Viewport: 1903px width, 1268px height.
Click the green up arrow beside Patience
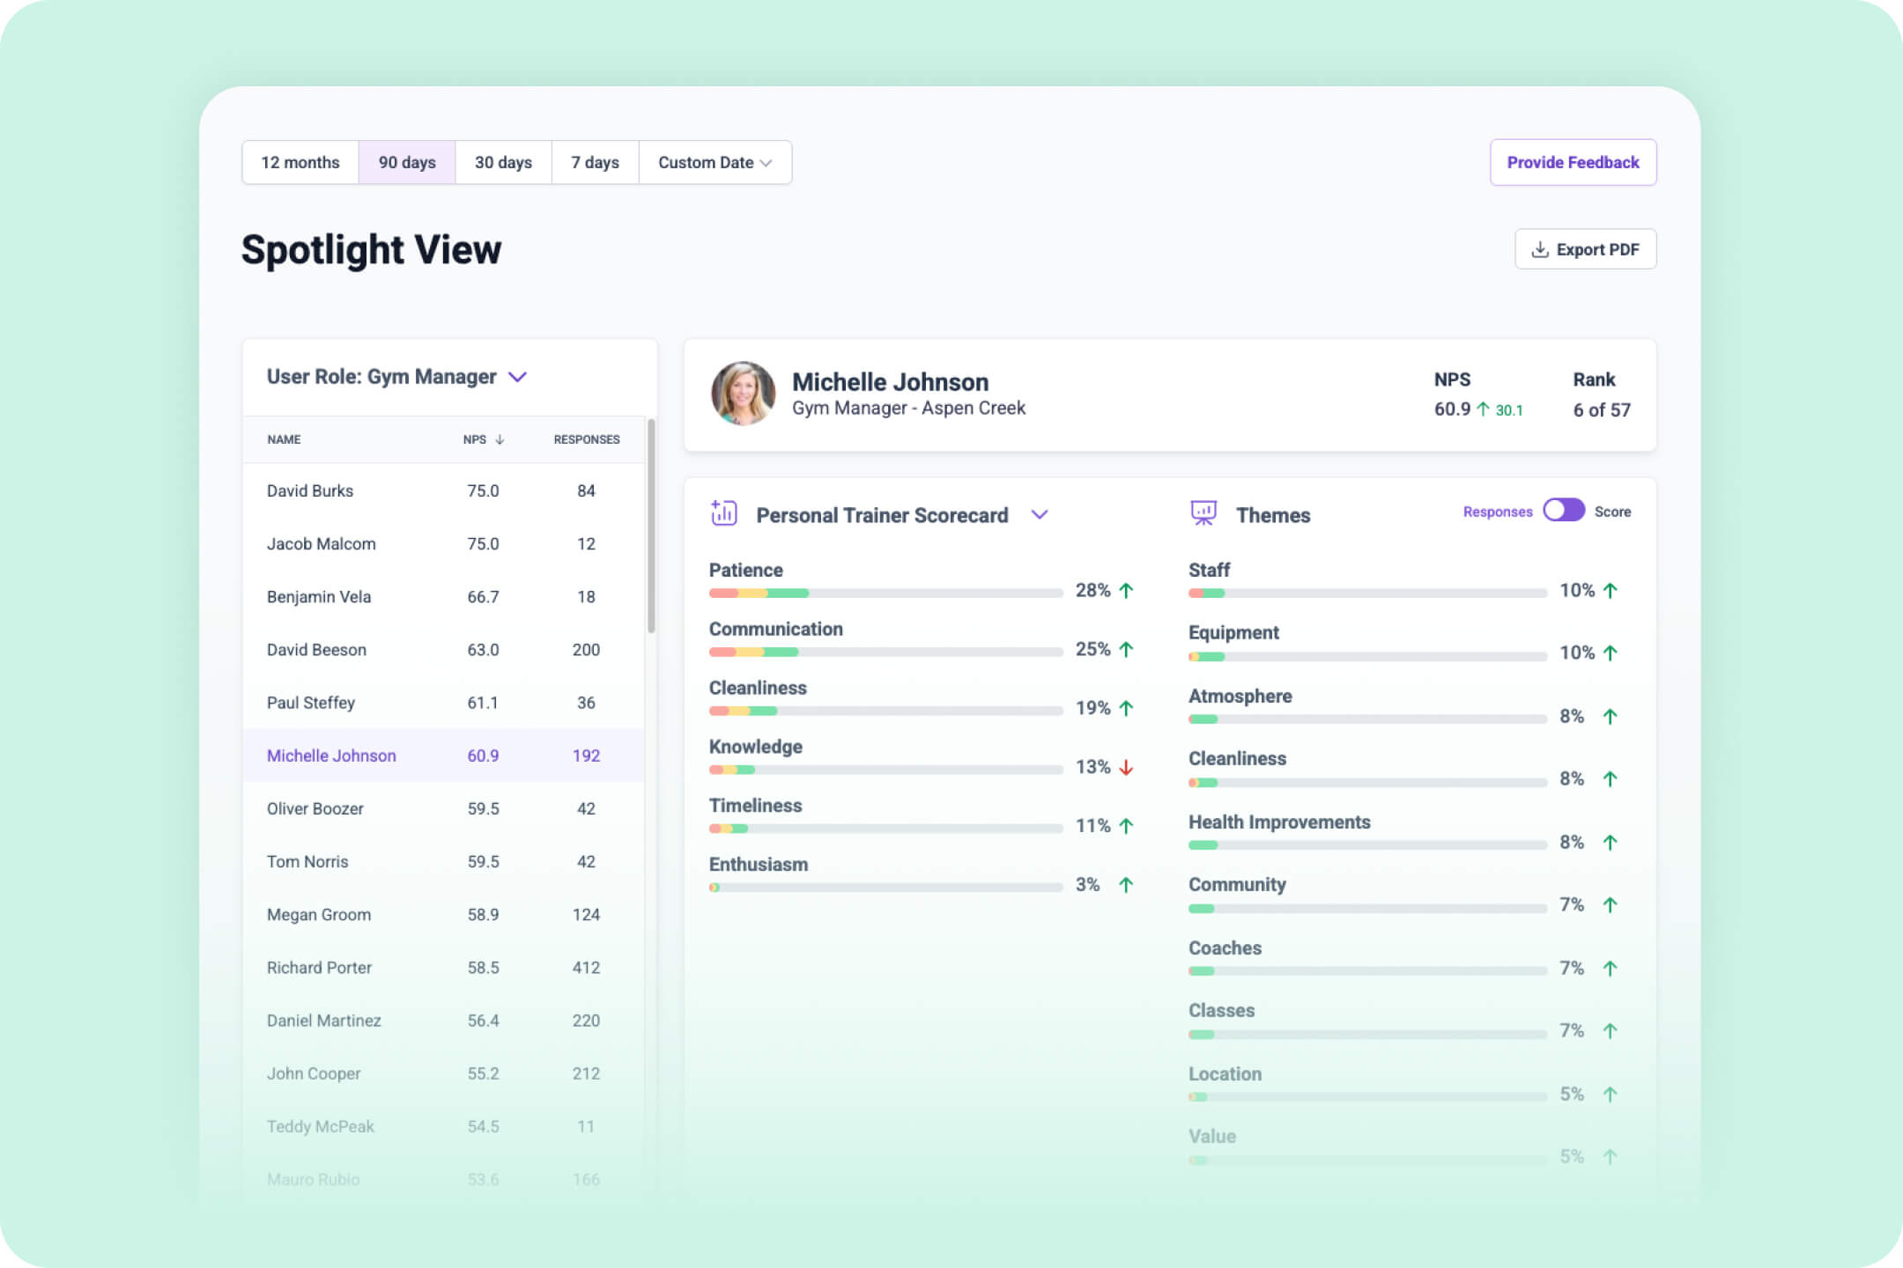point(1126,591)
